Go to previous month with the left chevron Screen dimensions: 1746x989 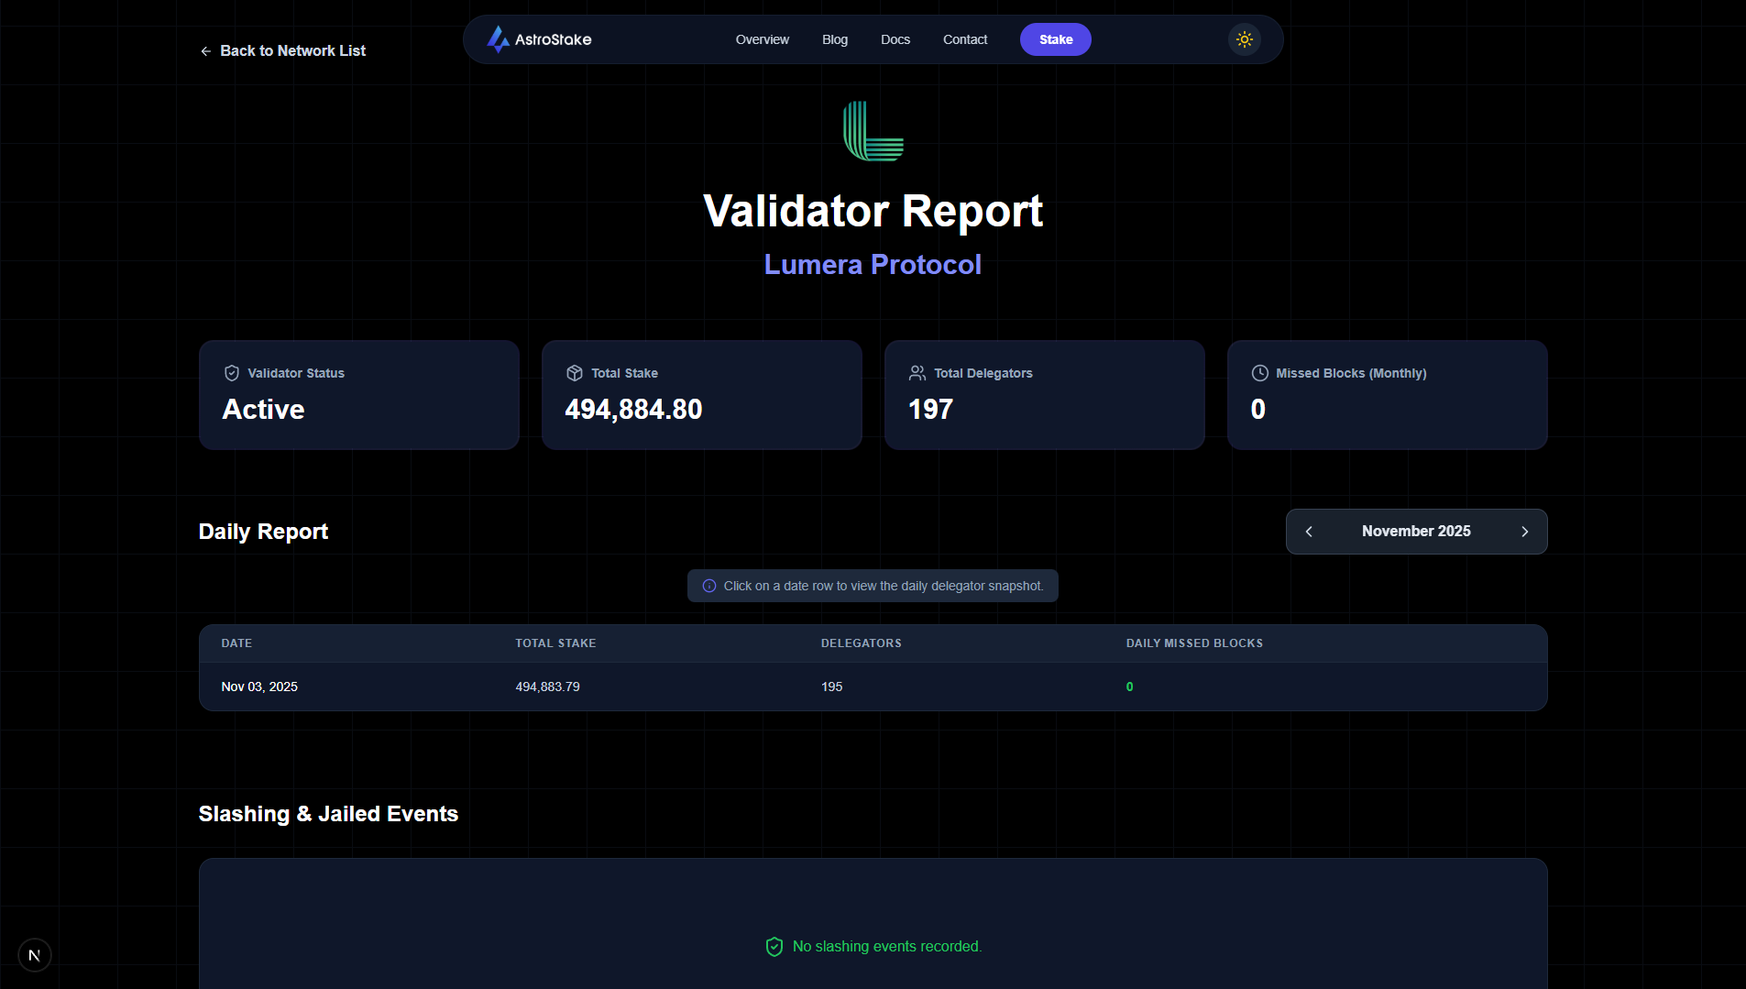point(1309,531)
